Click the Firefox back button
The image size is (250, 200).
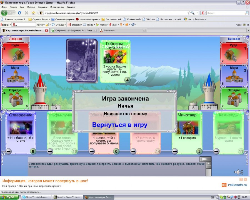click(4, 13)
